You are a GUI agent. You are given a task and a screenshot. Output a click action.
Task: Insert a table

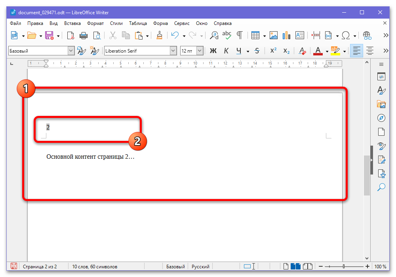tap(255, 35)
